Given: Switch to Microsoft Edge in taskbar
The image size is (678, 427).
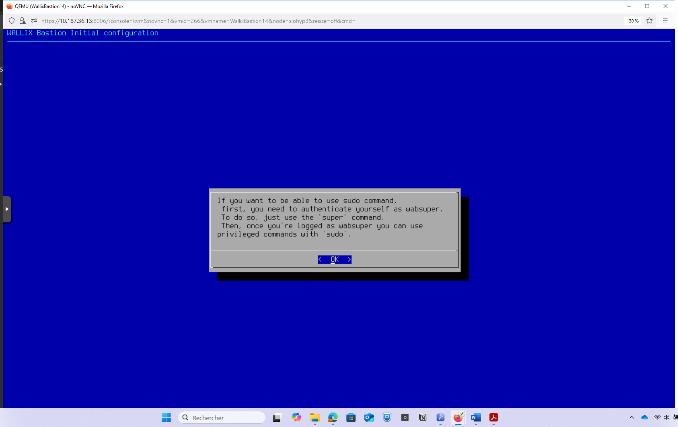Looking at the screenshot, I should [x=333, y=418].
